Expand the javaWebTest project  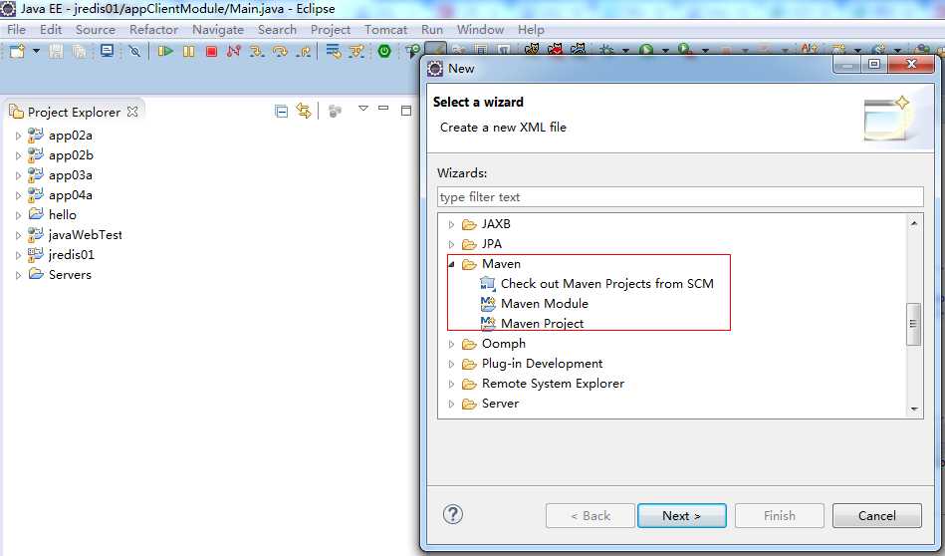[18, 235]
